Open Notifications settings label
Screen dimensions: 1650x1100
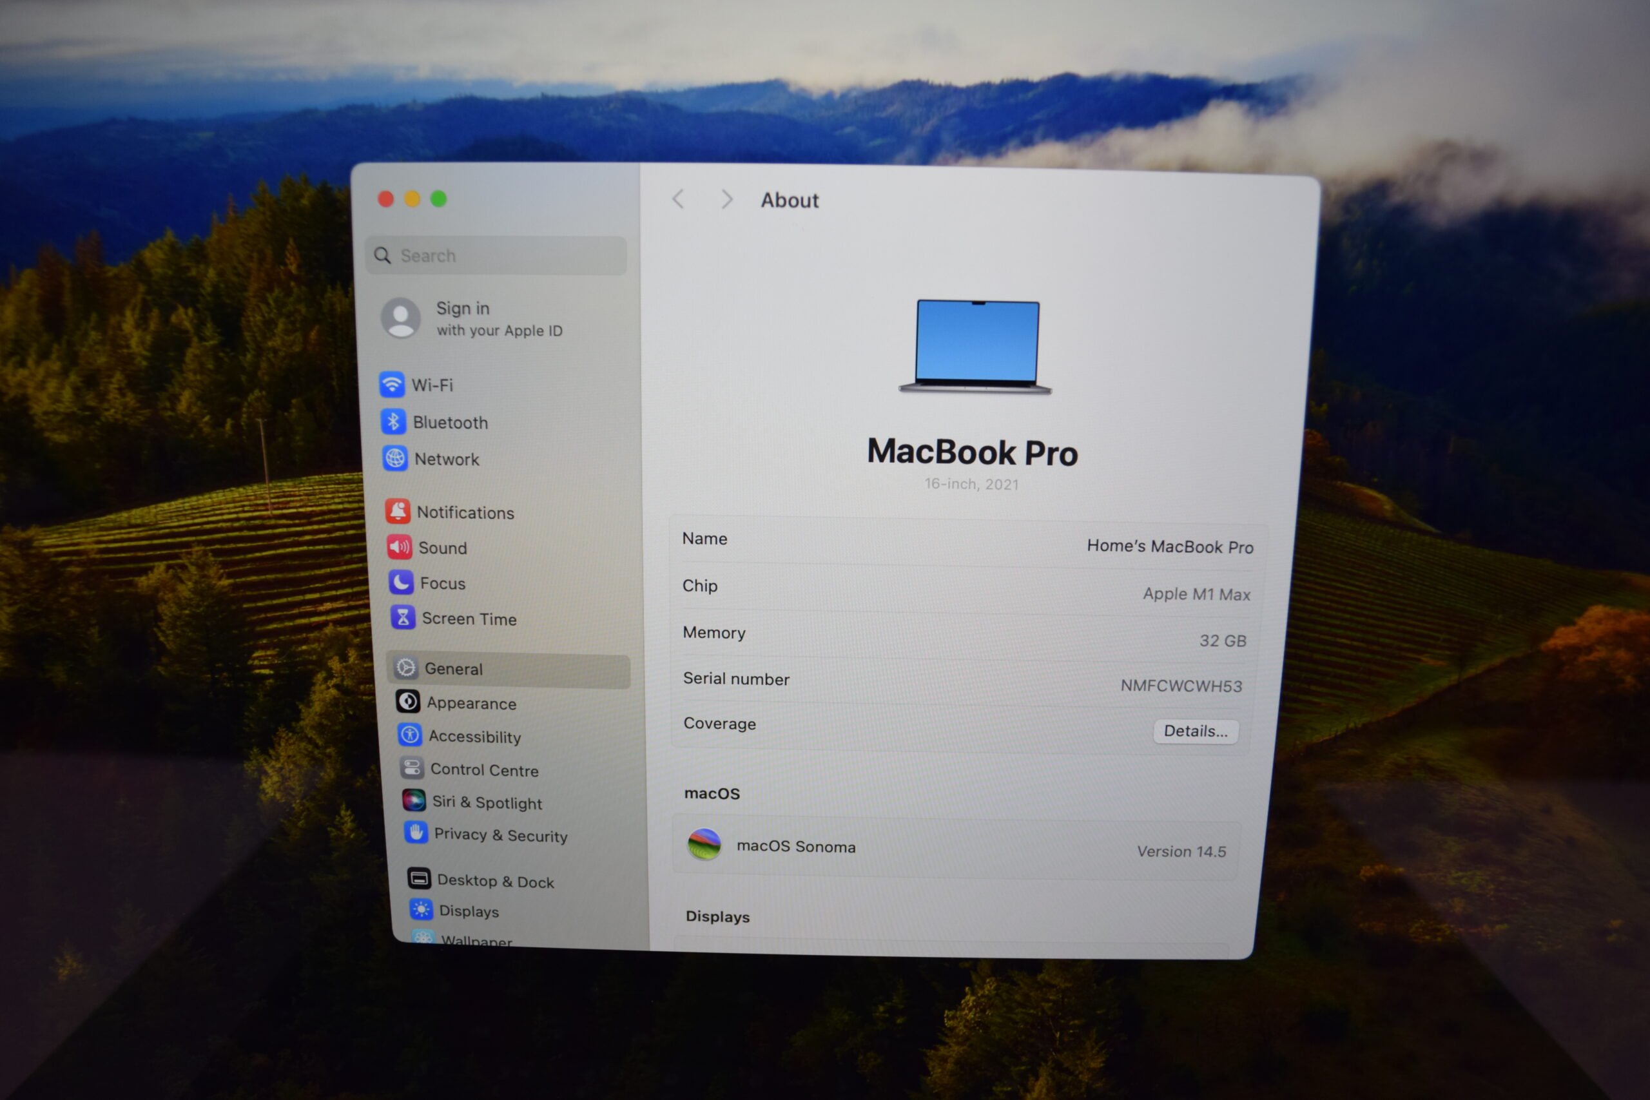pyautogui.click(x=466, y=513)
